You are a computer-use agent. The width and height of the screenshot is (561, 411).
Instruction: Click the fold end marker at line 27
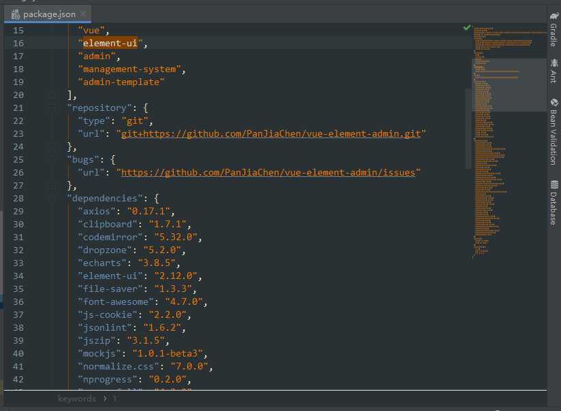(x=51, y=186)
